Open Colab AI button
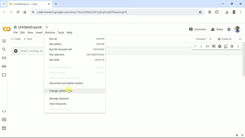Viewport: 245px width, 138px height. 224,39
